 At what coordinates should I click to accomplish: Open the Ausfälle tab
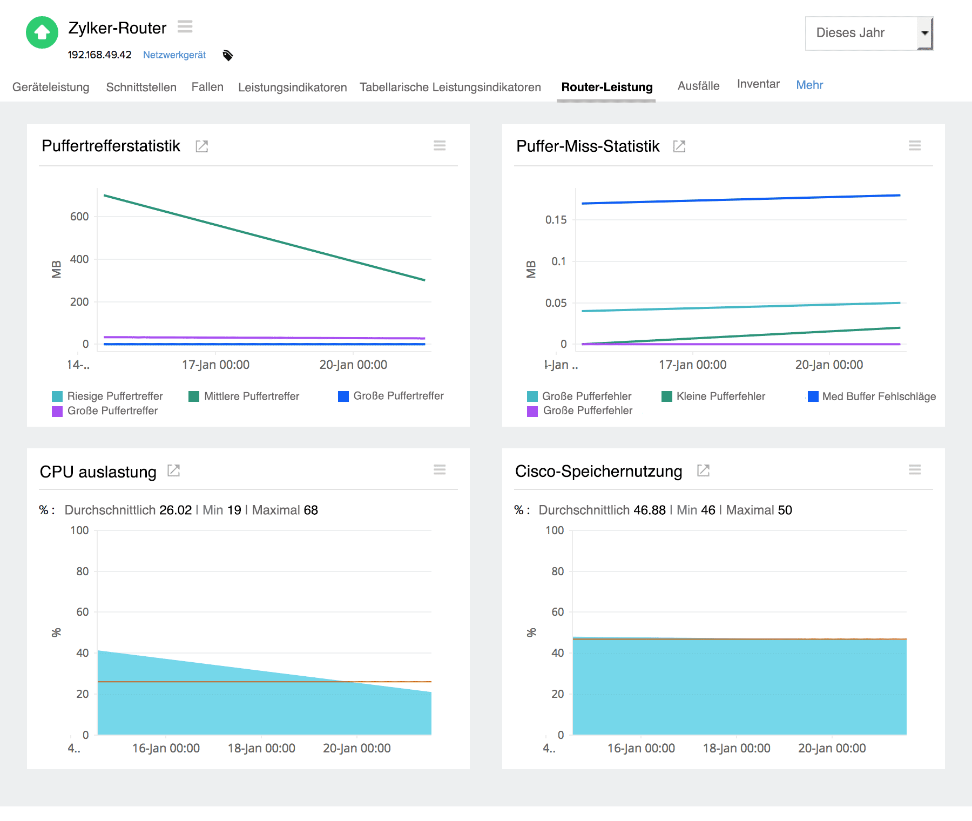[698, 85]
